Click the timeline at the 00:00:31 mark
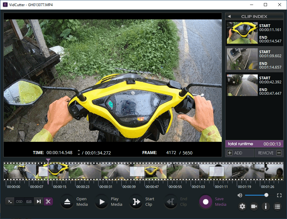This screenshot has width=287, height=219. tap(106, 187)
